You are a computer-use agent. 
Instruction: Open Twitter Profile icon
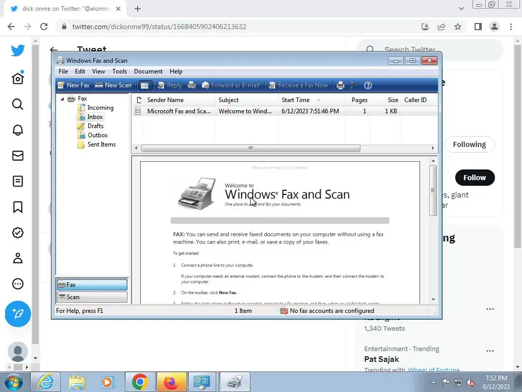click(x=18, y=258)
